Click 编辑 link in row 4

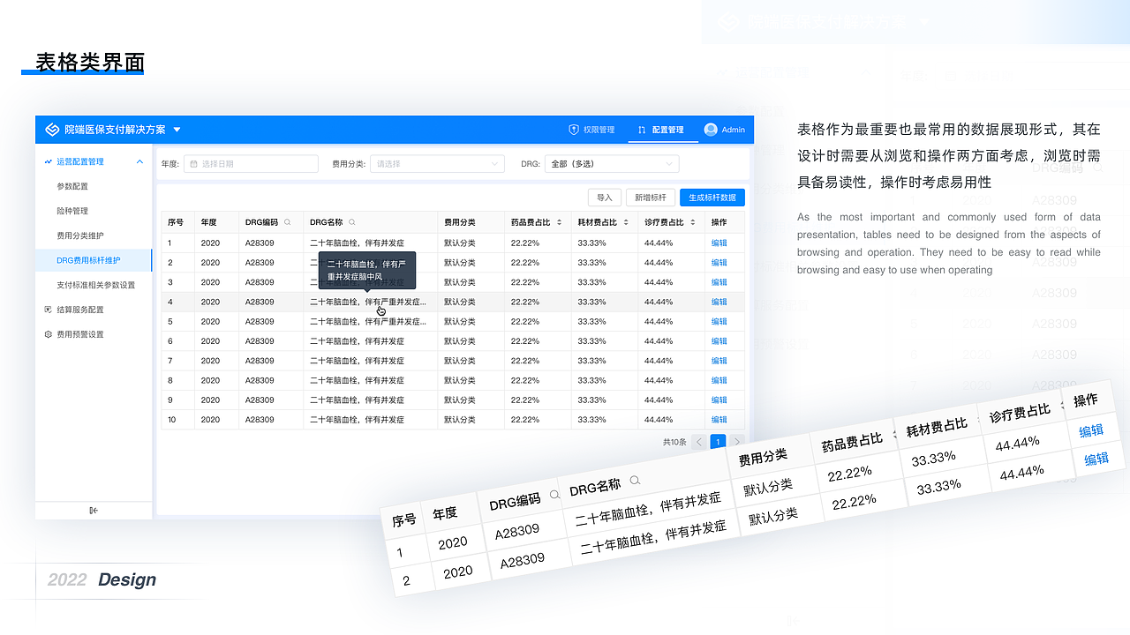tap(719, 302)
